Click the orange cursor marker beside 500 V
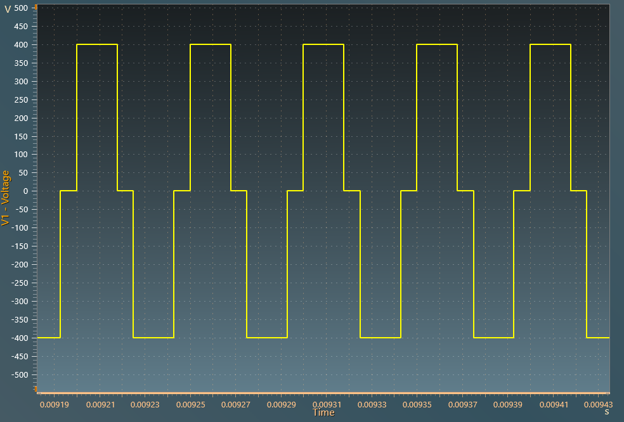The width and height of the screenshot is (624, 422). pyautogui.click(x=36, y=7)
